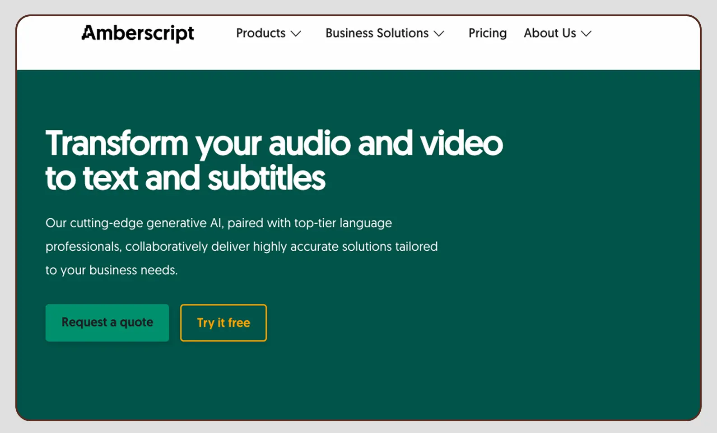Screen dimensions: 717x433
Task: Open the About Us menu
Action: [x=549, y=33]
